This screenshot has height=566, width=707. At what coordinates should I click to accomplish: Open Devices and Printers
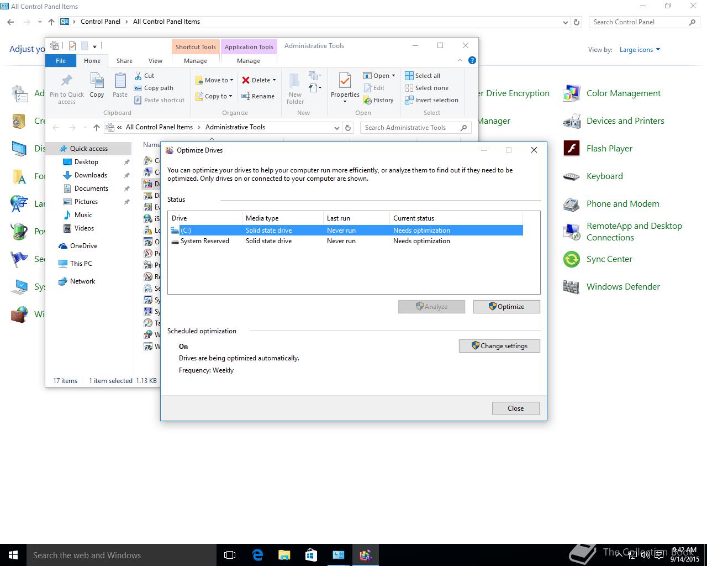pos(625,121)
